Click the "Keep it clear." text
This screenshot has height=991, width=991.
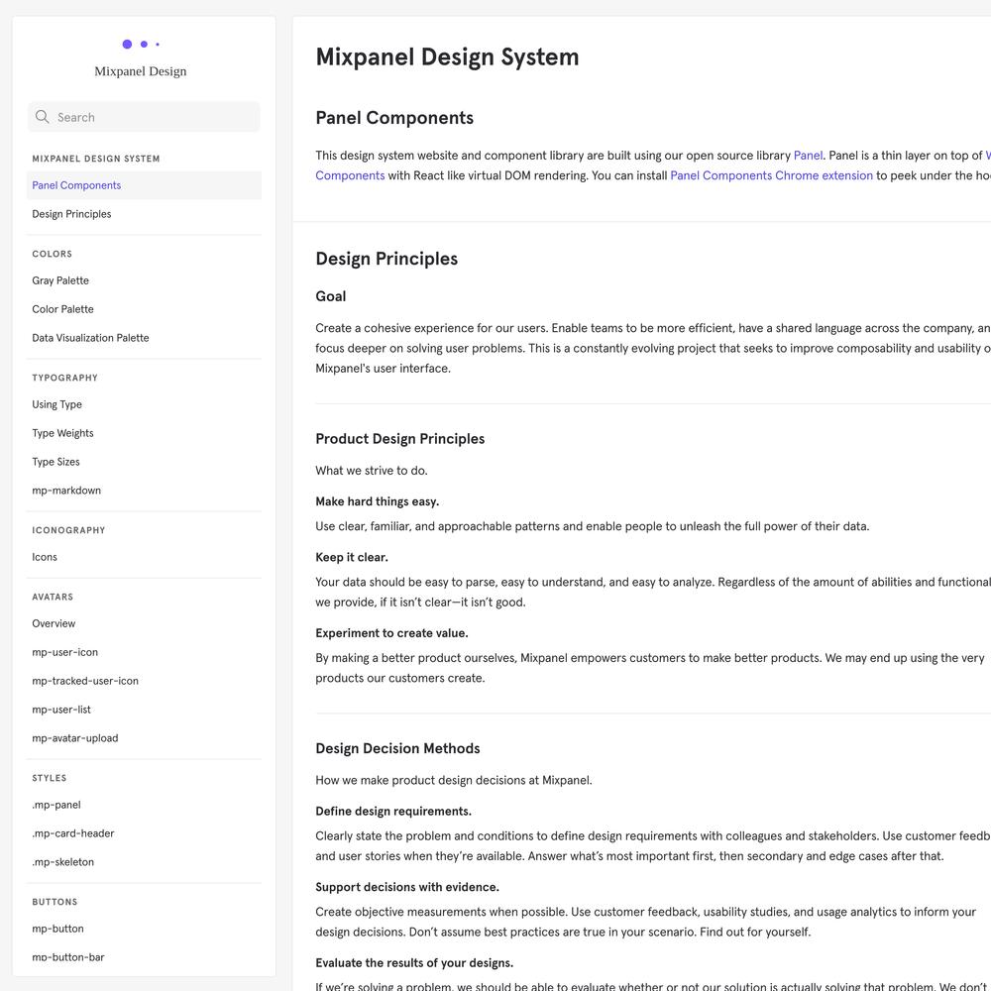pyautogui.click(x=352, y=557)
